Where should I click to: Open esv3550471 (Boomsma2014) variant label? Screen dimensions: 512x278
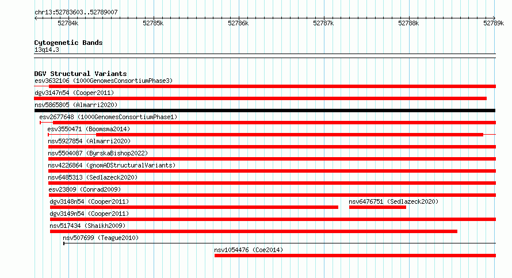point(89,129)
